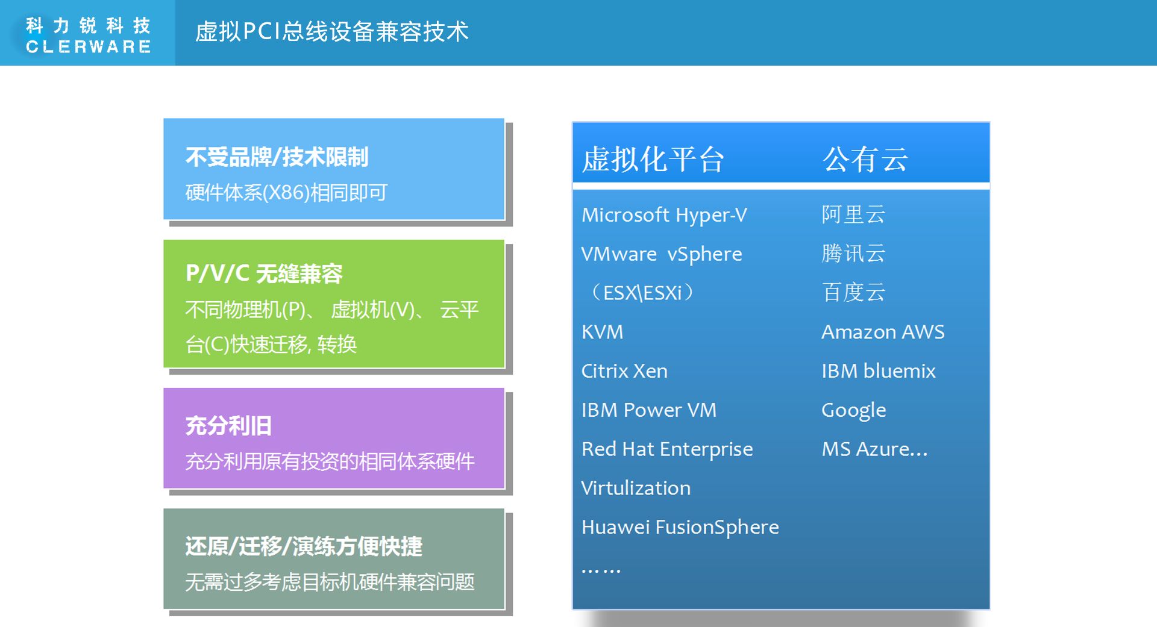Click the 虚拟化平台 column header
This screenshot has width=1157, height=627.
653,160
